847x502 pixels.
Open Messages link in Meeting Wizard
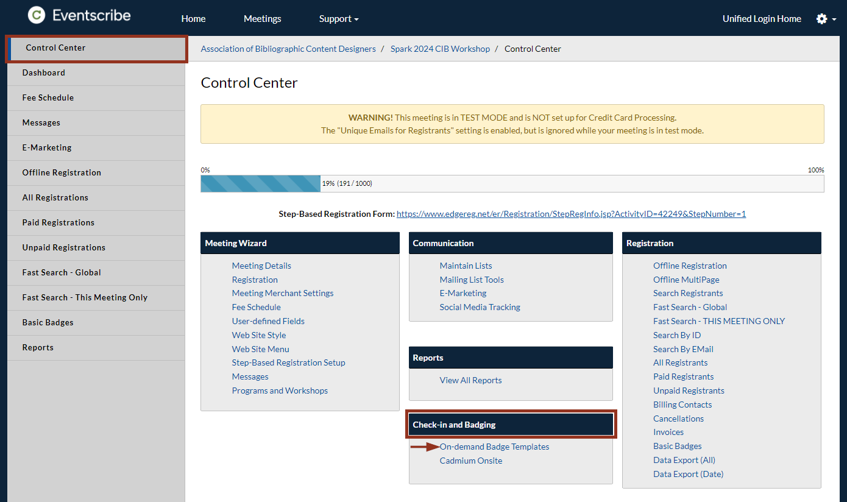coord(250,376)
